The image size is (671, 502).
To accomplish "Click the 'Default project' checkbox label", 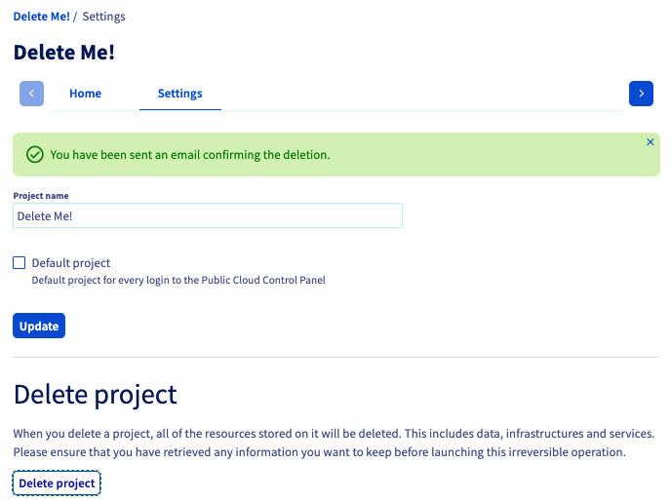I will click(x=71, y=262).
